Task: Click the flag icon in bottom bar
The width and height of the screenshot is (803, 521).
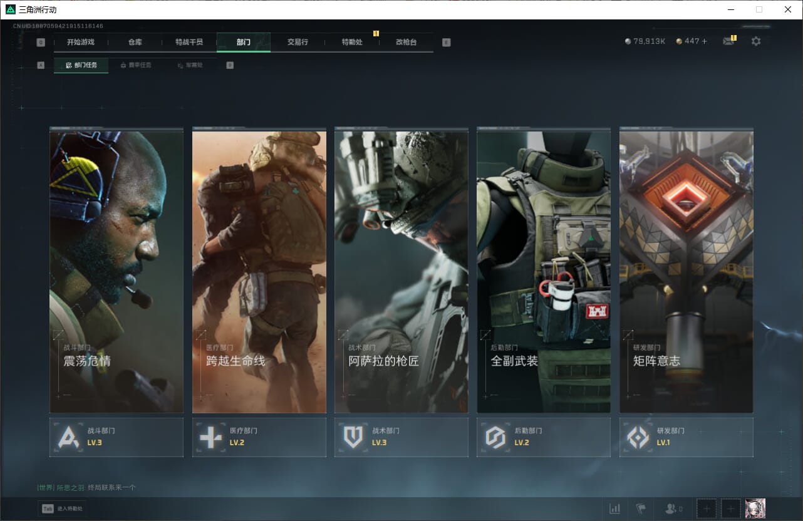Action: pos(641,508)
